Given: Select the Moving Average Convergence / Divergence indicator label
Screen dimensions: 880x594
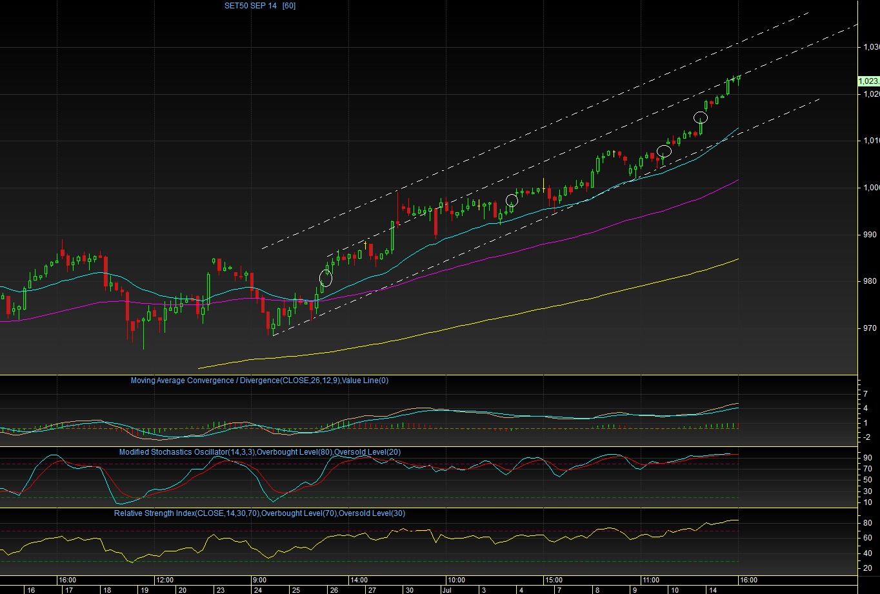Looking at the screenshot, I should (259, 381).
